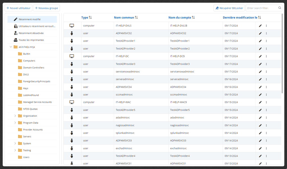This screenshot has width=287, height=169.
Task: Expand the Organization folder
Action: (15, 116)
